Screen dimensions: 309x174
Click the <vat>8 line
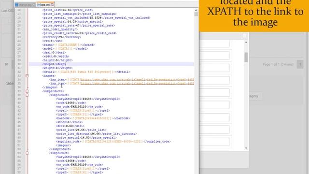click(x=52, y=41)
